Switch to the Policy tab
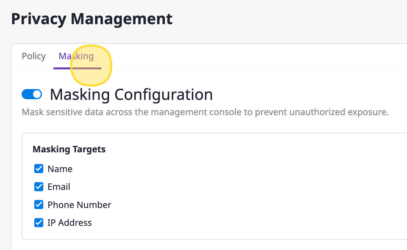Image resolution: width=407 pixels, height=250 pixels. point(34,56)
